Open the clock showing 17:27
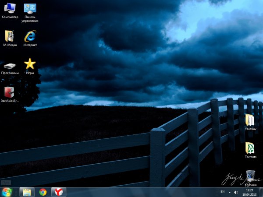Screen dimensions: 263x197 249,192
